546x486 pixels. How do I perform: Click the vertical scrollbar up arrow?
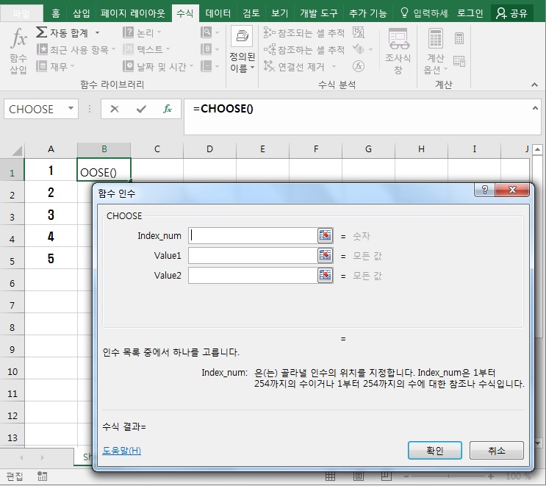click(x=537, y=149)
